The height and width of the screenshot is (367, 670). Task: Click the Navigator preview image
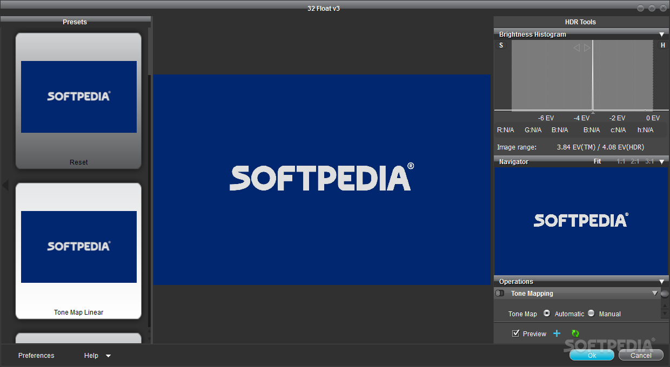coord(581,221)
